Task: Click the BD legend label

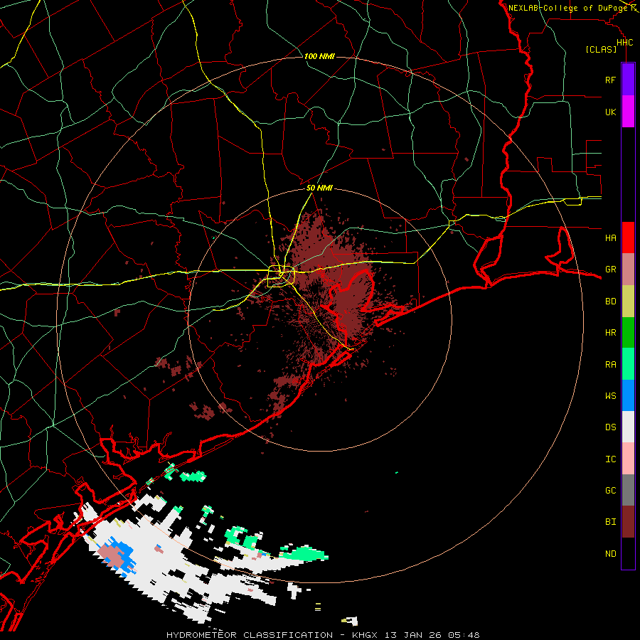Action: pyautogui.click(x=610, y=302)
